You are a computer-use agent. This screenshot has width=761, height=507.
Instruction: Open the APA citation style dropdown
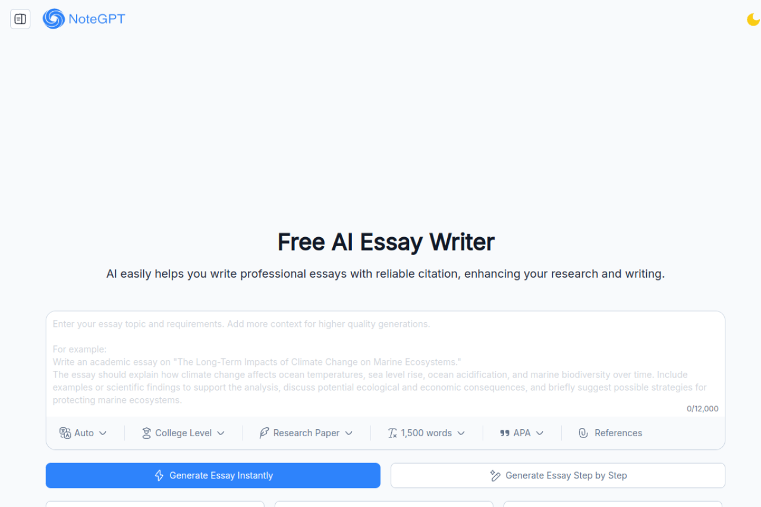click(521, 433)
